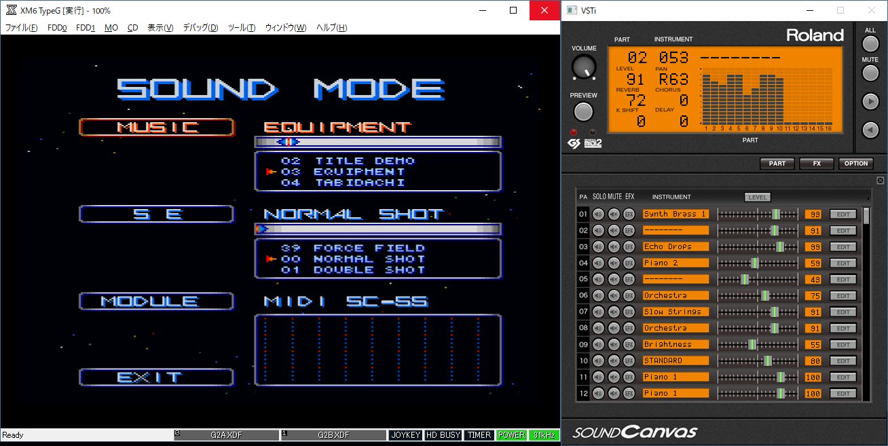Image resolution: width=888 pixels, height=446 pixels.
Task: Toggle the ALL round button
Action: point(870,43)
